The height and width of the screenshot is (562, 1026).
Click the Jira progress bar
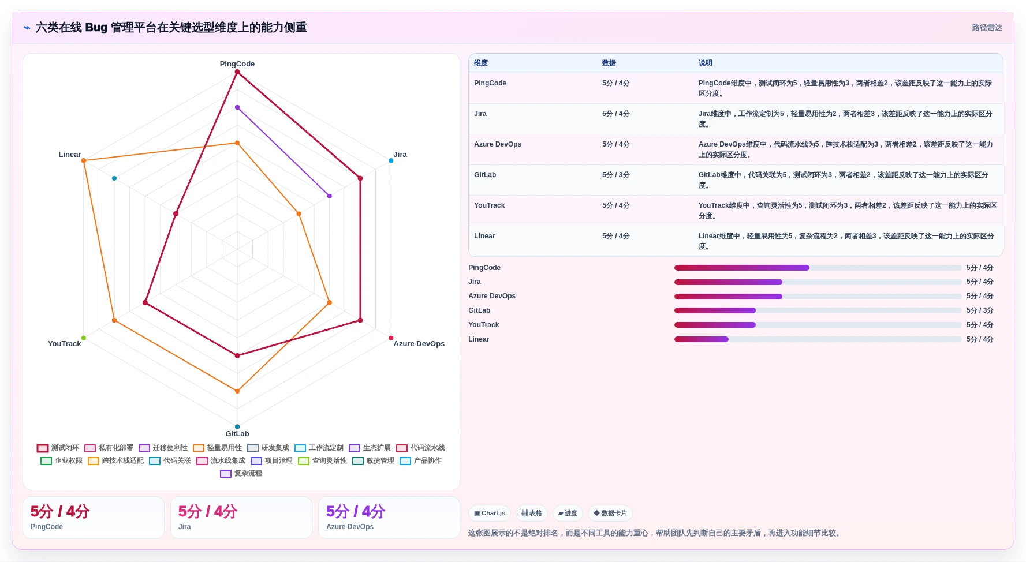pyautogui.click(x=818, y=282)
